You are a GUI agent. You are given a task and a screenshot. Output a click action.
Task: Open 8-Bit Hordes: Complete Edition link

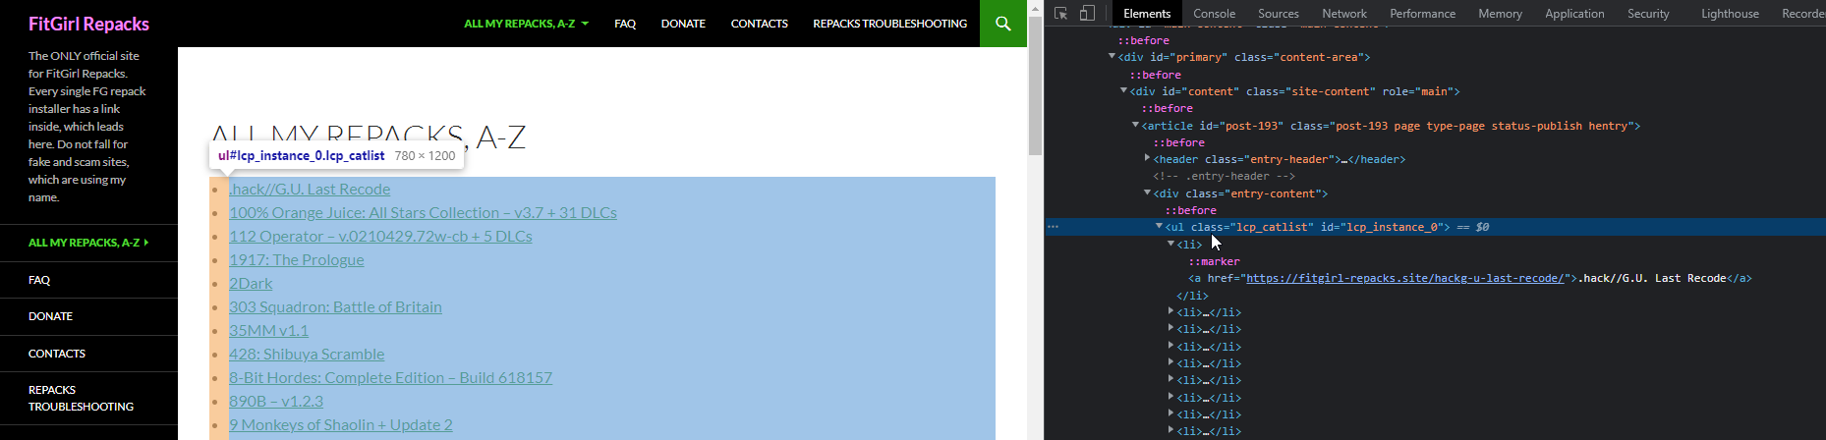coord(390,378)
